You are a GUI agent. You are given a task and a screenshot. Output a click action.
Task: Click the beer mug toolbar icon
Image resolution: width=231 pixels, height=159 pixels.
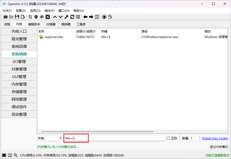click(x=110, y=17)
